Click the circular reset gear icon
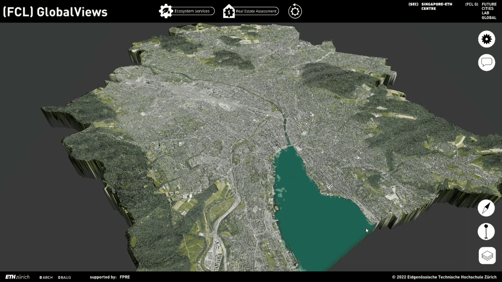The height and width of the screenshot is (282, 502). (x=295, y=11)
